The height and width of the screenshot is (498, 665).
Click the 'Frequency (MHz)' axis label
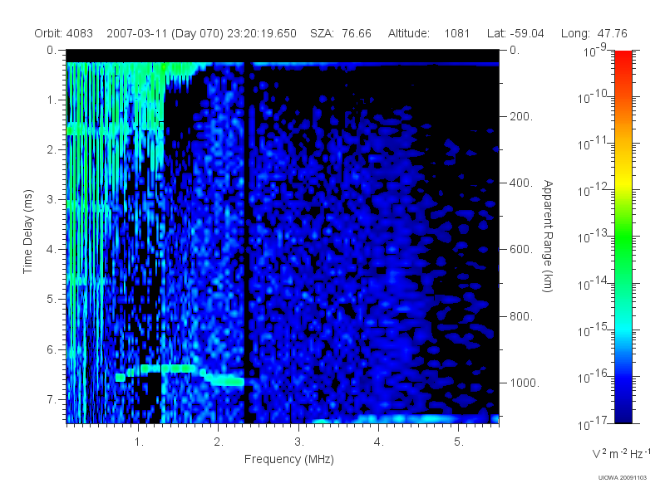coord(289,460)
